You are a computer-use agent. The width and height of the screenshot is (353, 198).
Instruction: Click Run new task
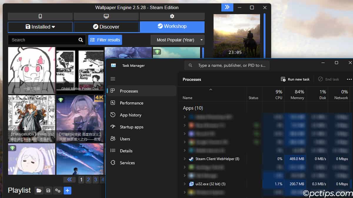coord(295,79)
